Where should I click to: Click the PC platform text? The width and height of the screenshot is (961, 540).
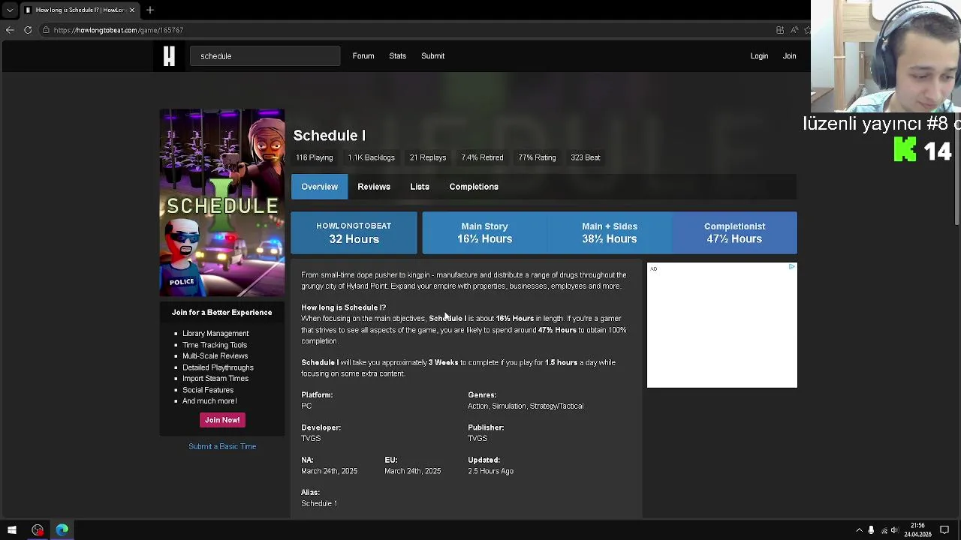(x=306, y=406)
